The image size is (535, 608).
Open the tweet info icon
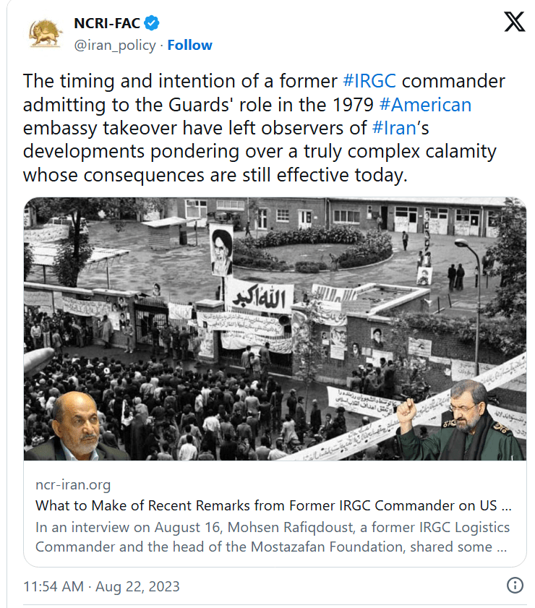[x=515, y=585]
